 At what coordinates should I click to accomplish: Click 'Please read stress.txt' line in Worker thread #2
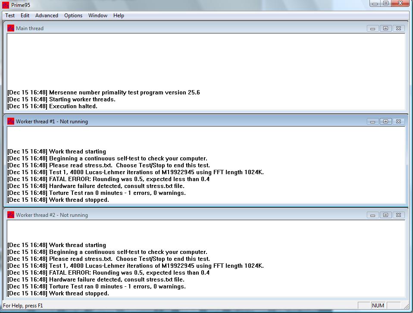[109, 259]
